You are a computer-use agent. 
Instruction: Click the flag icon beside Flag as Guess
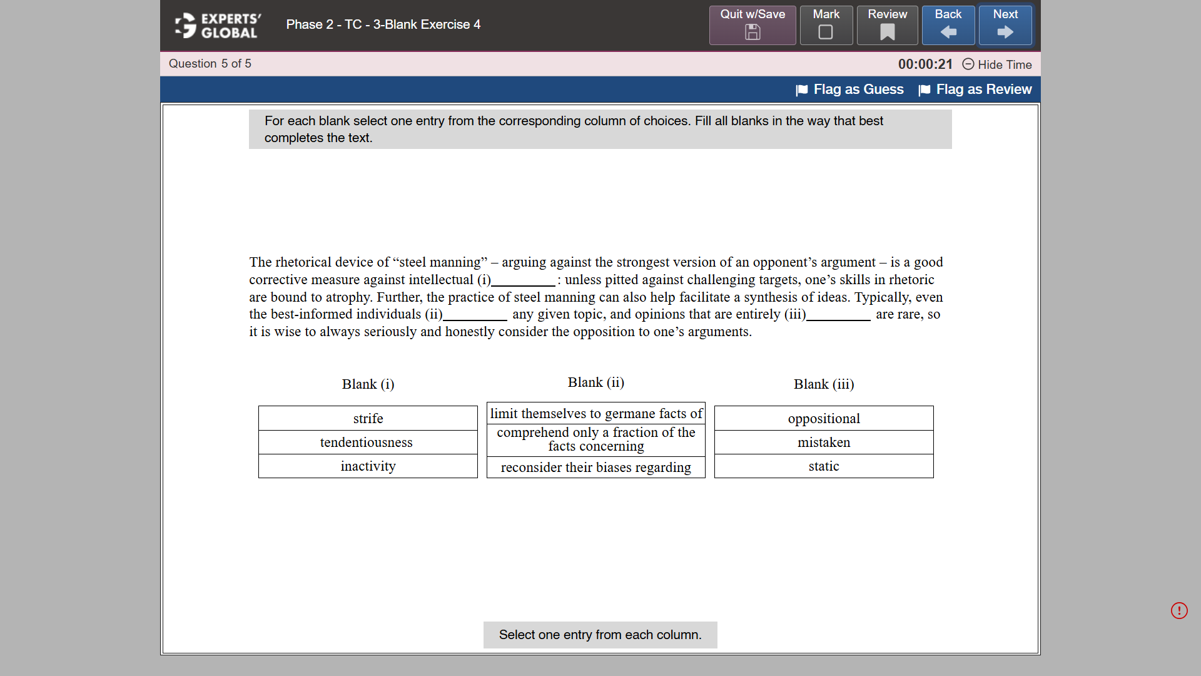point(801,90)
